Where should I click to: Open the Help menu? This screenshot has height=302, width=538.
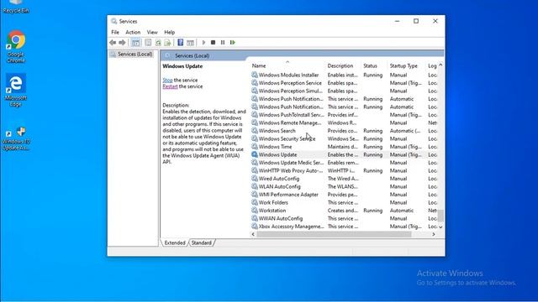pyautogui.click(x=170, y=32)
